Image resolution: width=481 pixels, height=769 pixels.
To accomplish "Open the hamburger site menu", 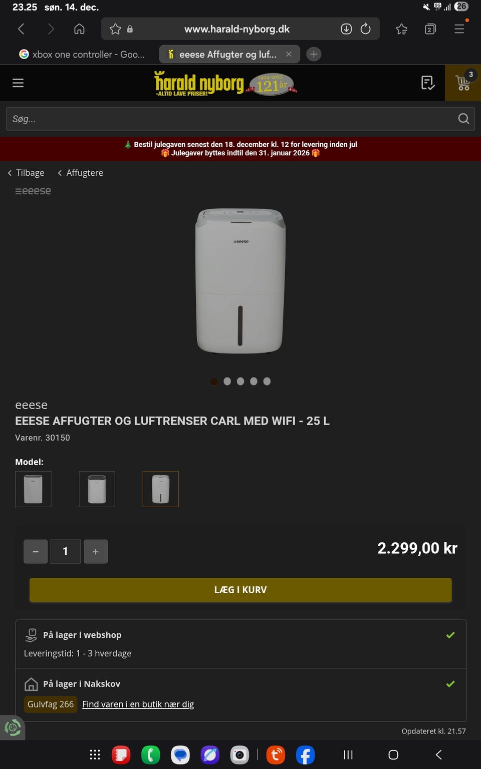I will point(18,83).
